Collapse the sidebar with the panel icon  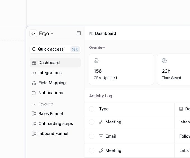[79, 33]
